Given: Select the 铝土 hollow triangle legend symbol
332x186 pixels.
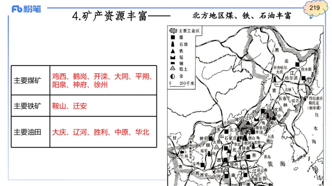Looking at the screenshot, I should point(173,68).
